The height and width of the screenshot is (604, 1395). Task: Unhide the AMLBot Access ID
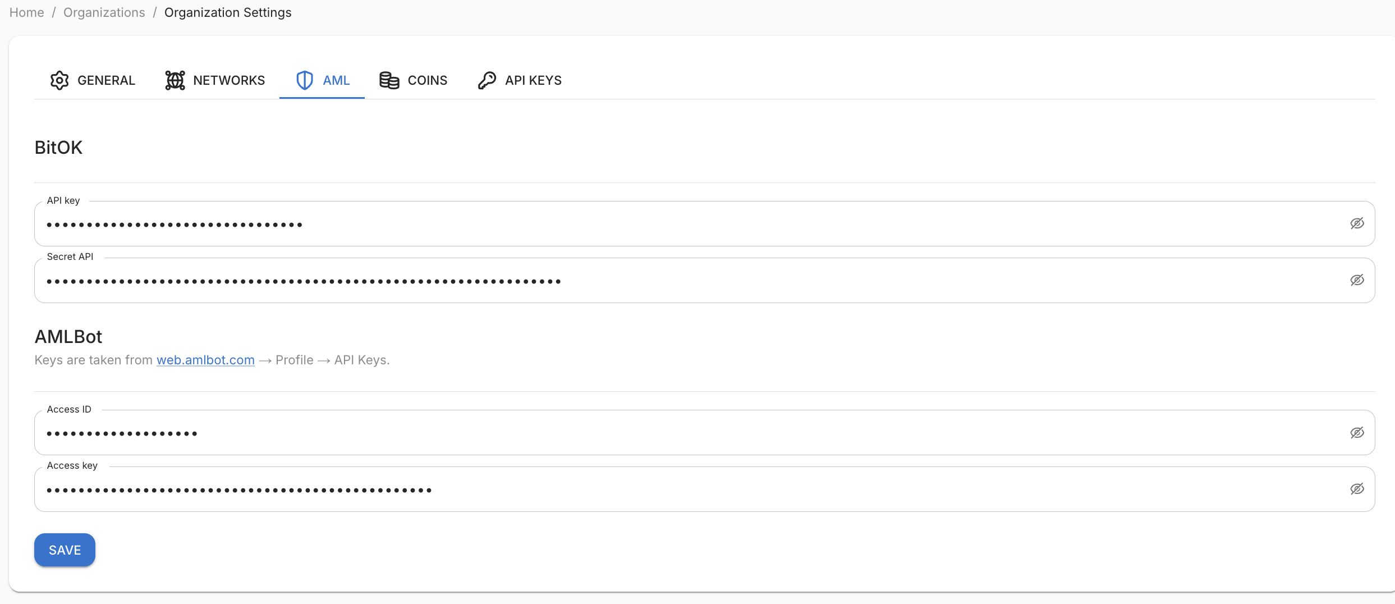[1357, 433]
